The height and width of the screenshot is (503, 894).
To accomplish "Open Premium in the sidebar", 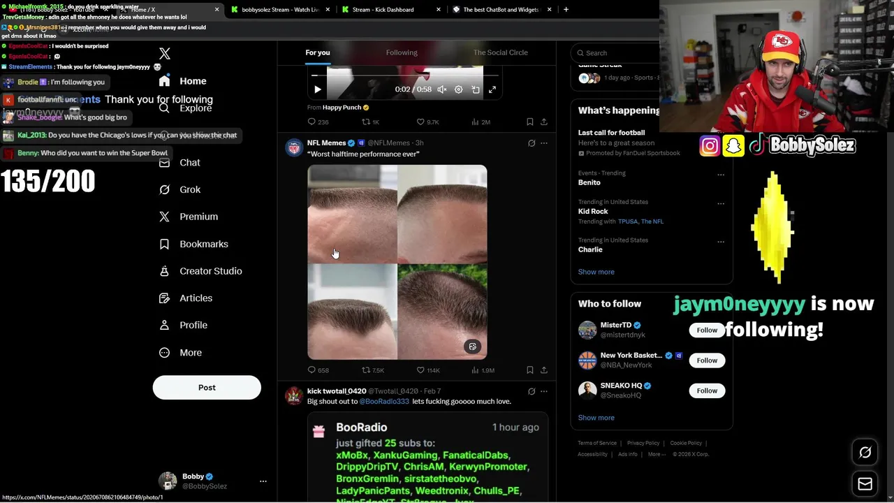I will [189, 217].
